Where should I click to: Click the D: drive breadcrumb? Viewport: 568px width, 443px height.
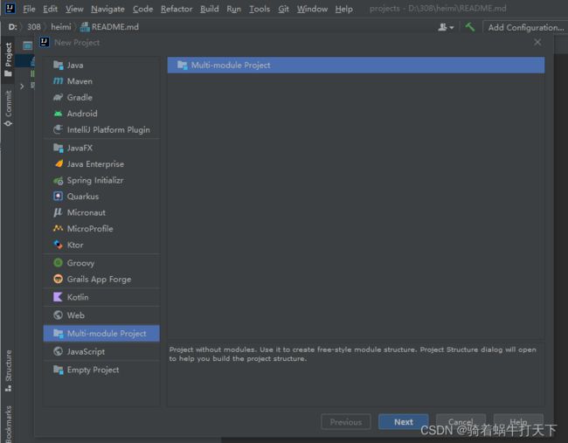point(13,27)
